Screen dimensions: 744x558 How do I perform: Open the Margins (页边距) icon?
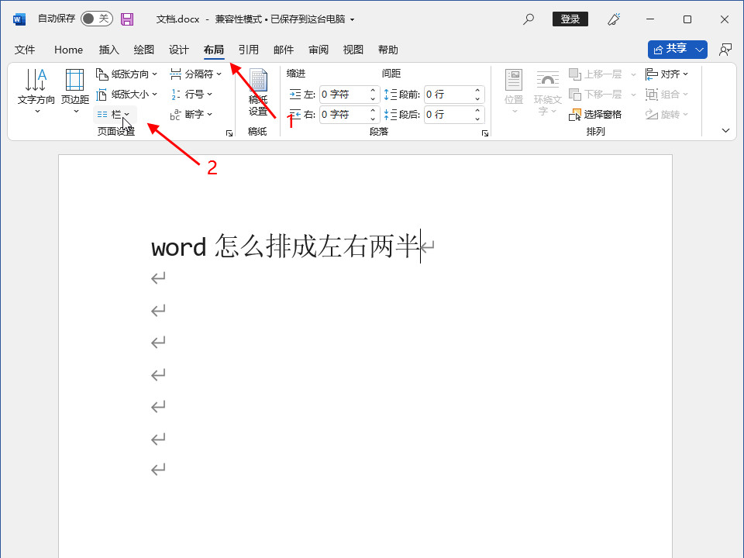pos(75,81)
